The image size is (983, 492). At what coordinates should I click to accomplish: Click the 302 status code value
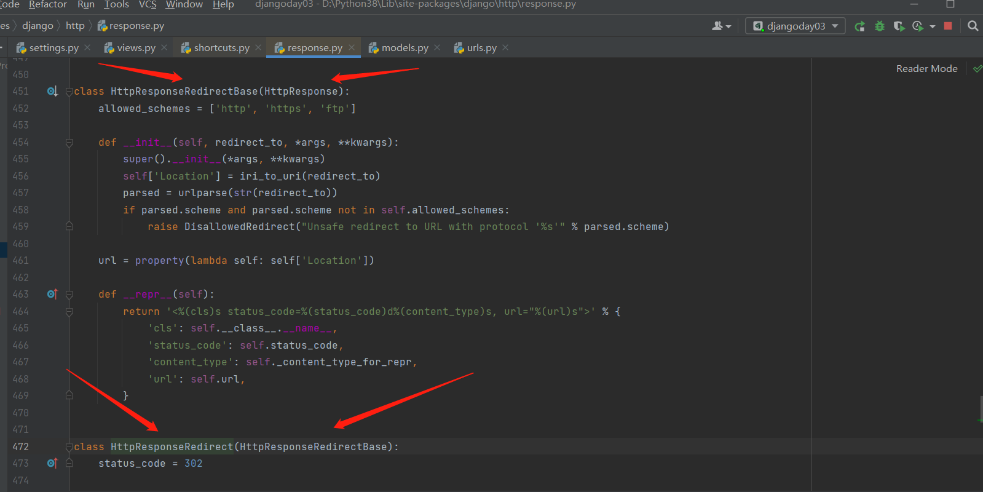(194, 464)
